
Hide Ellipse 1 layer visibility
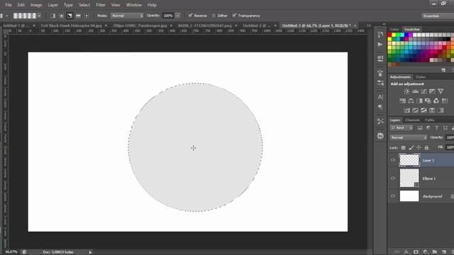[x=392, y=178]
